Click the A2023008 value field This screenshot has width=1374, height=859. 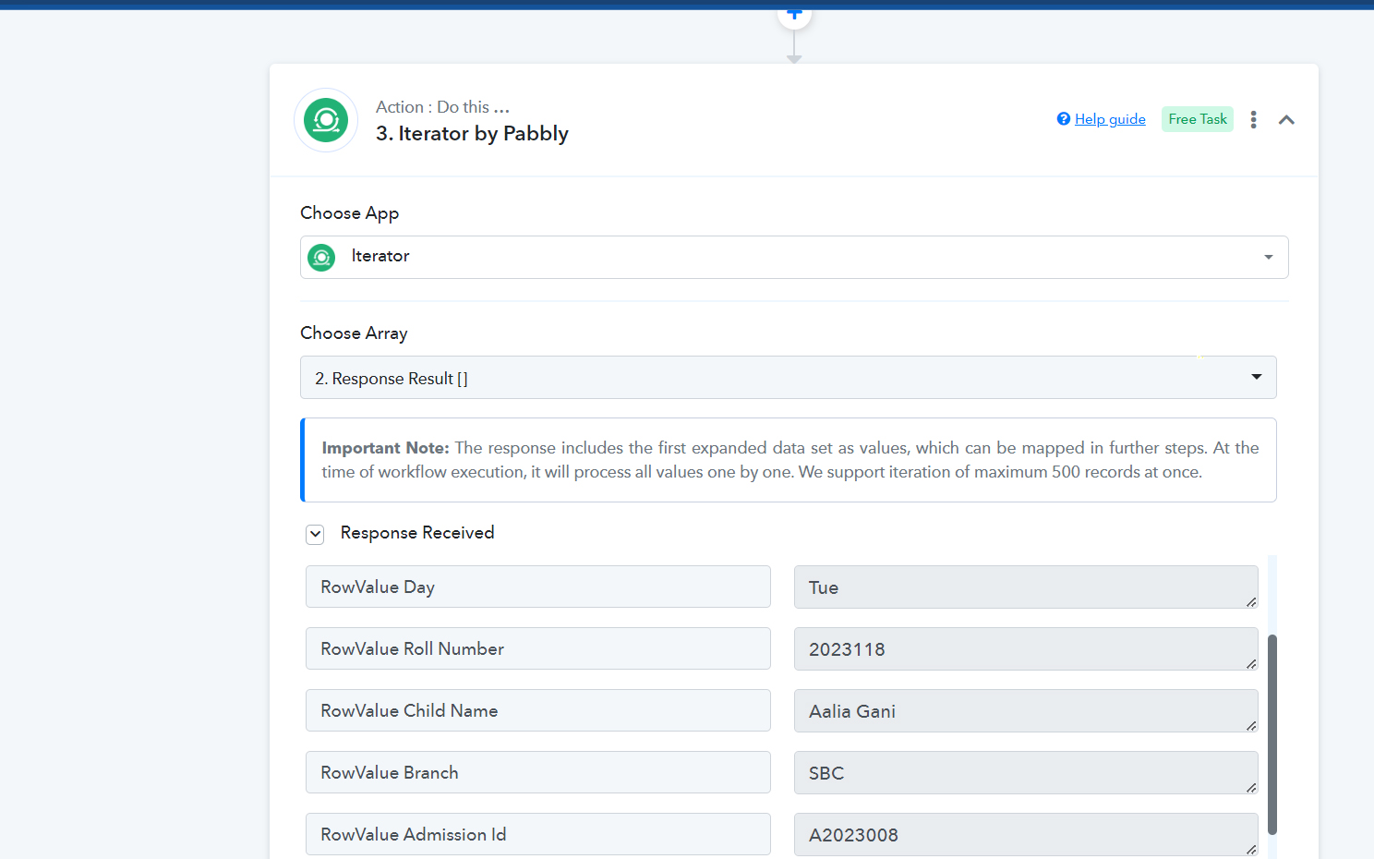(x=1026, y=835)
